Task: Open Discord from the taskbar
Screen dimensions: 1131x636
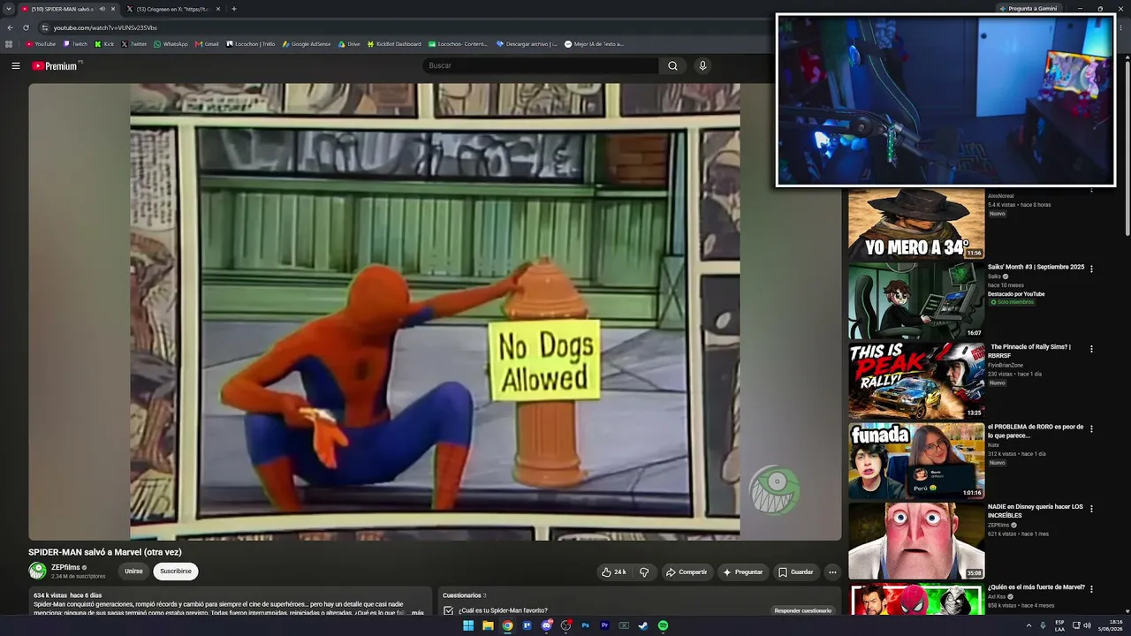Action: click(546, 625)
